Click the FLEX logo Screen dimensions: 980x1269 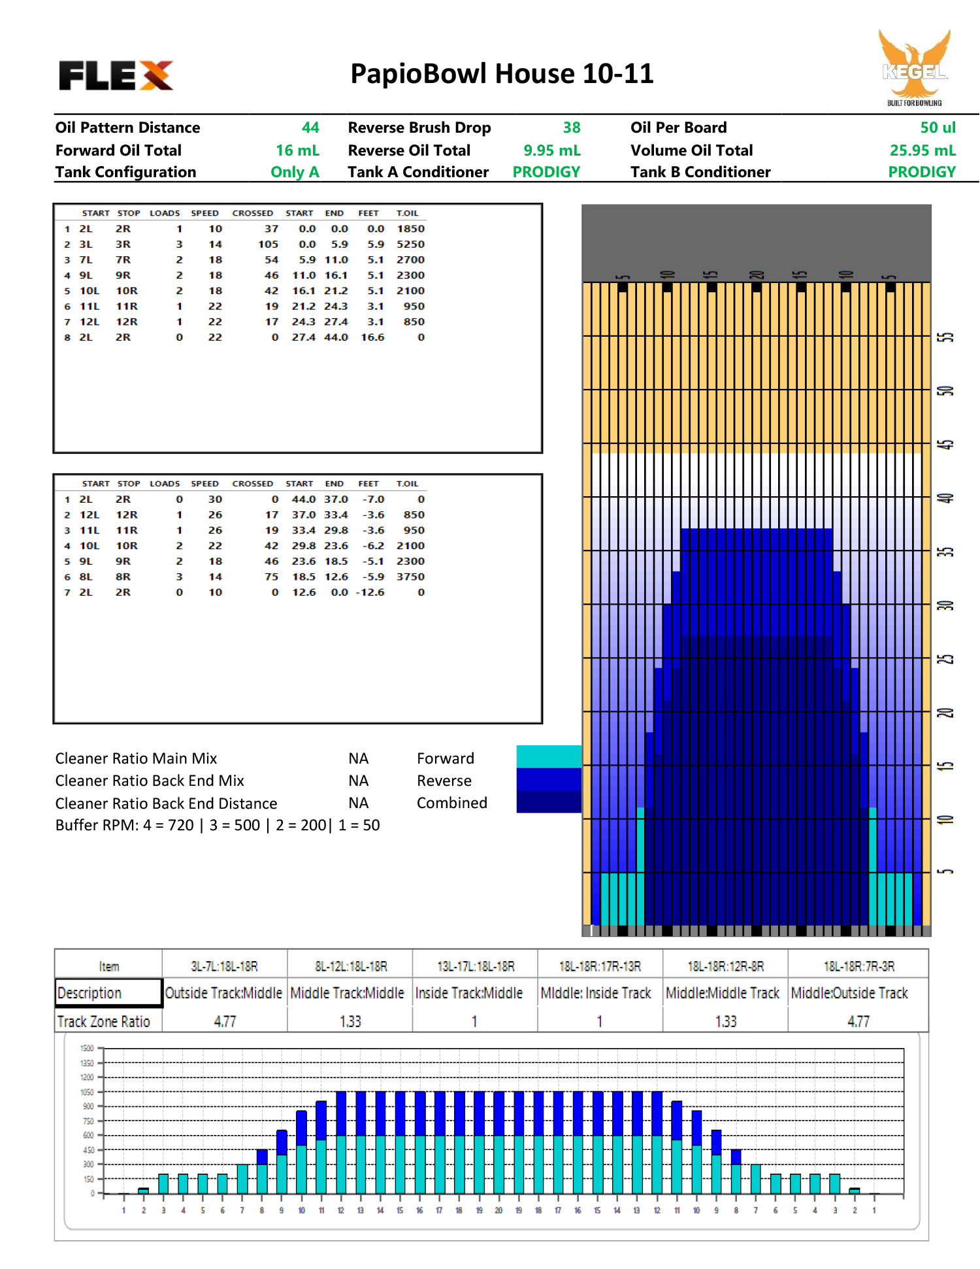pos(116,75)
